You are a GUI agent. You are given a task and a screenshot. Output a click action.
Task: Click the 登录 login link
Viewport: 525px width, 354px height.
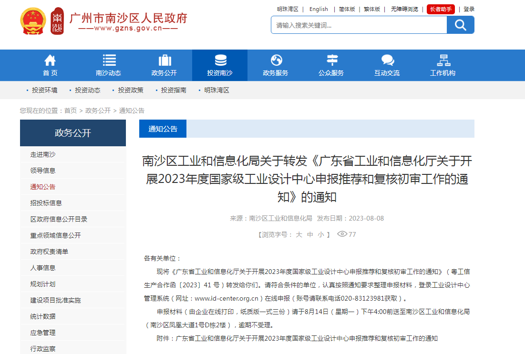tap(469, 9)
